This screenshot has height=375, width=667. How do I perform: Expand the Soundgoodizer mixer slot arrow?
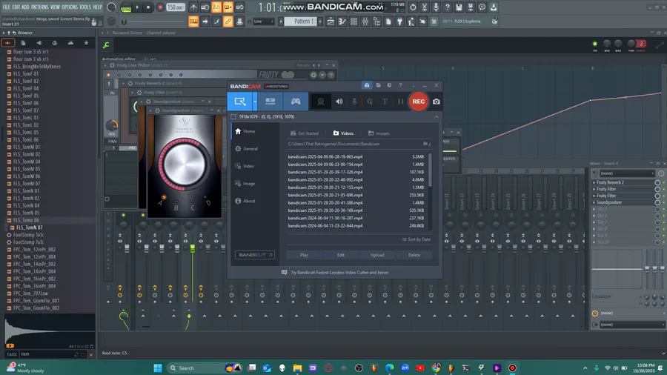coord(594,202)
